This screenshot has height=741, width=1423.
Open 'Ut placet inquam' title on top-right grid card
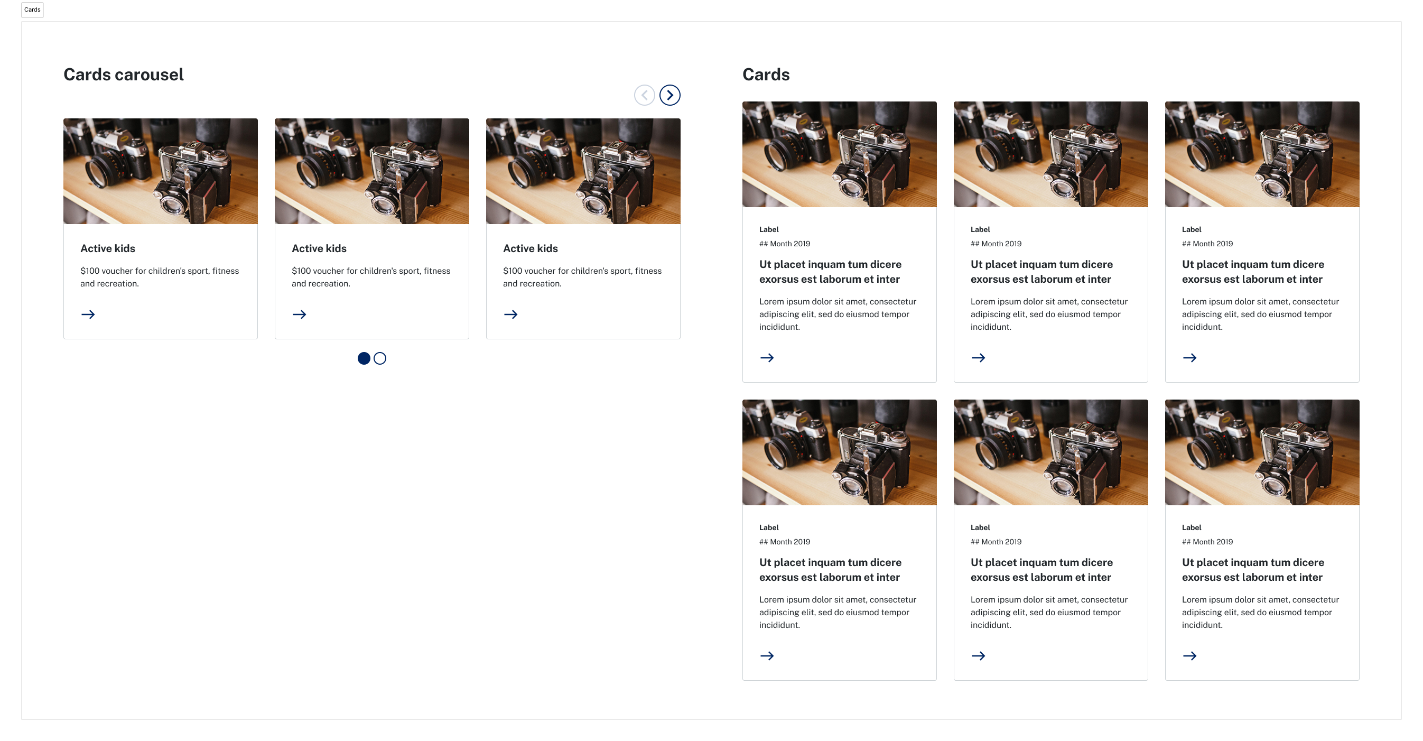coord(1253,272)
